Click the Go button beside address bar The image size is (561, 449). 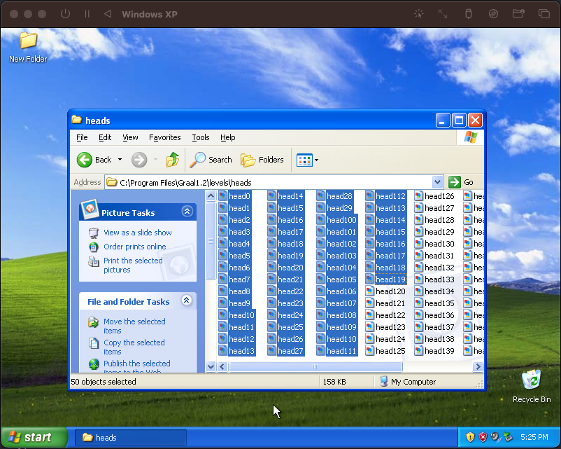click(461, 182)
